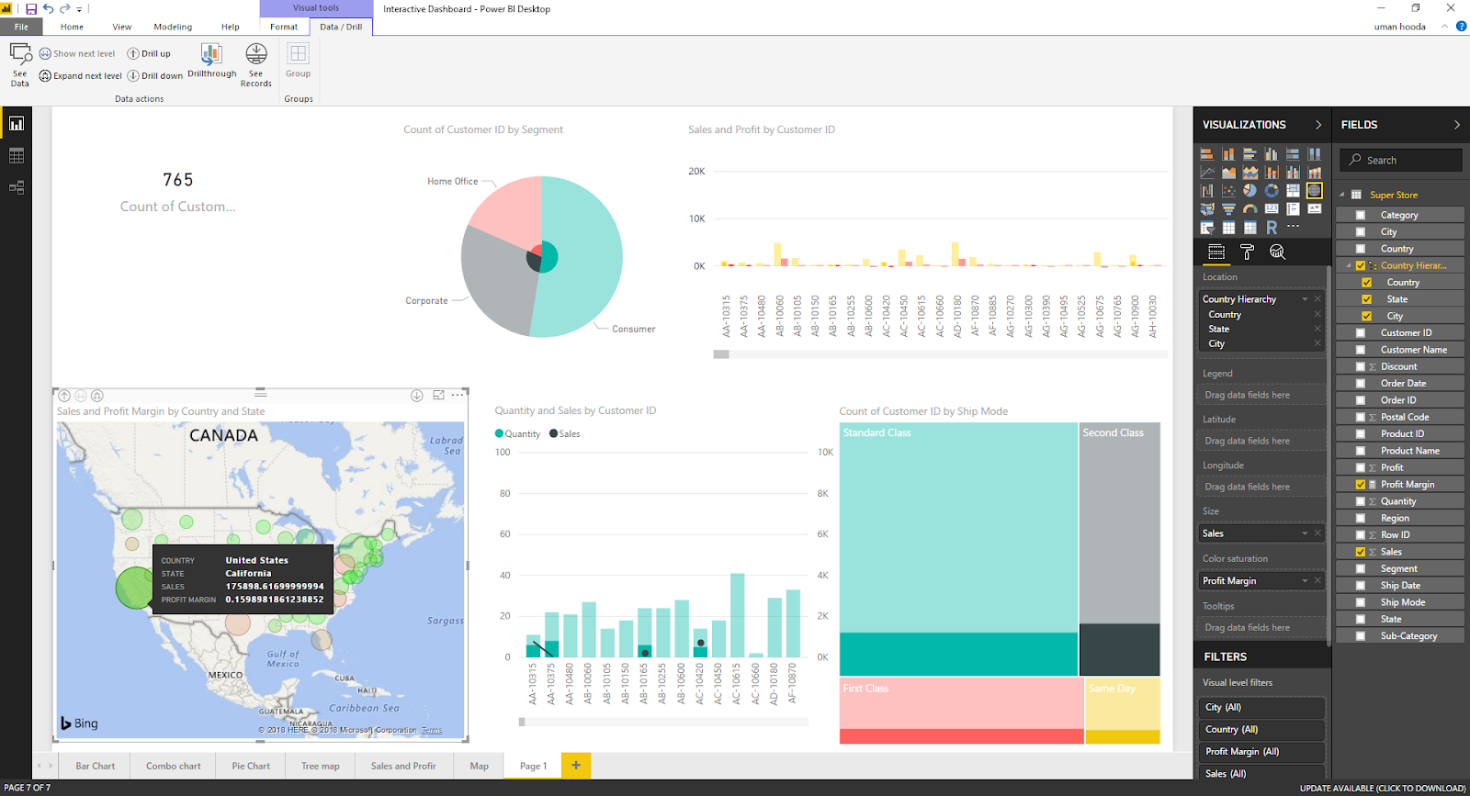Select the card visualization
This screenshot has height=796, width=1470.
point(1272,209)
